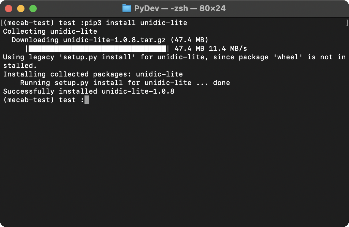
Task: Click the 'Running setup.py install' output line
Action: [x=125, y=83]
